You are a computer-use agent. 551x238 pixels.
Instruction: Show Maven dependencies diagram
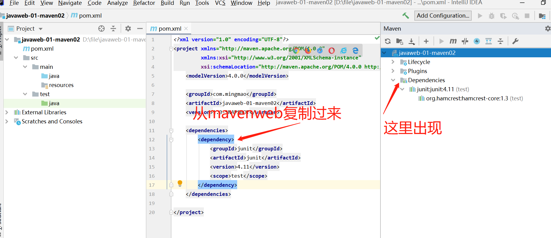point(489,41)
